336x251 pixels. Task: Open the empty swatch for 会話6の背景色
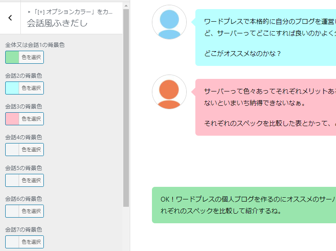click(x=12, y=211)
